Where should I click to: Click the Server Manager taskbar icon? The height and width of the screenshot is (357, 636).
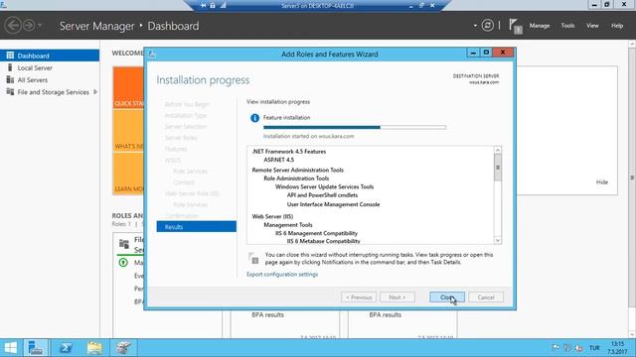[36, 348]
